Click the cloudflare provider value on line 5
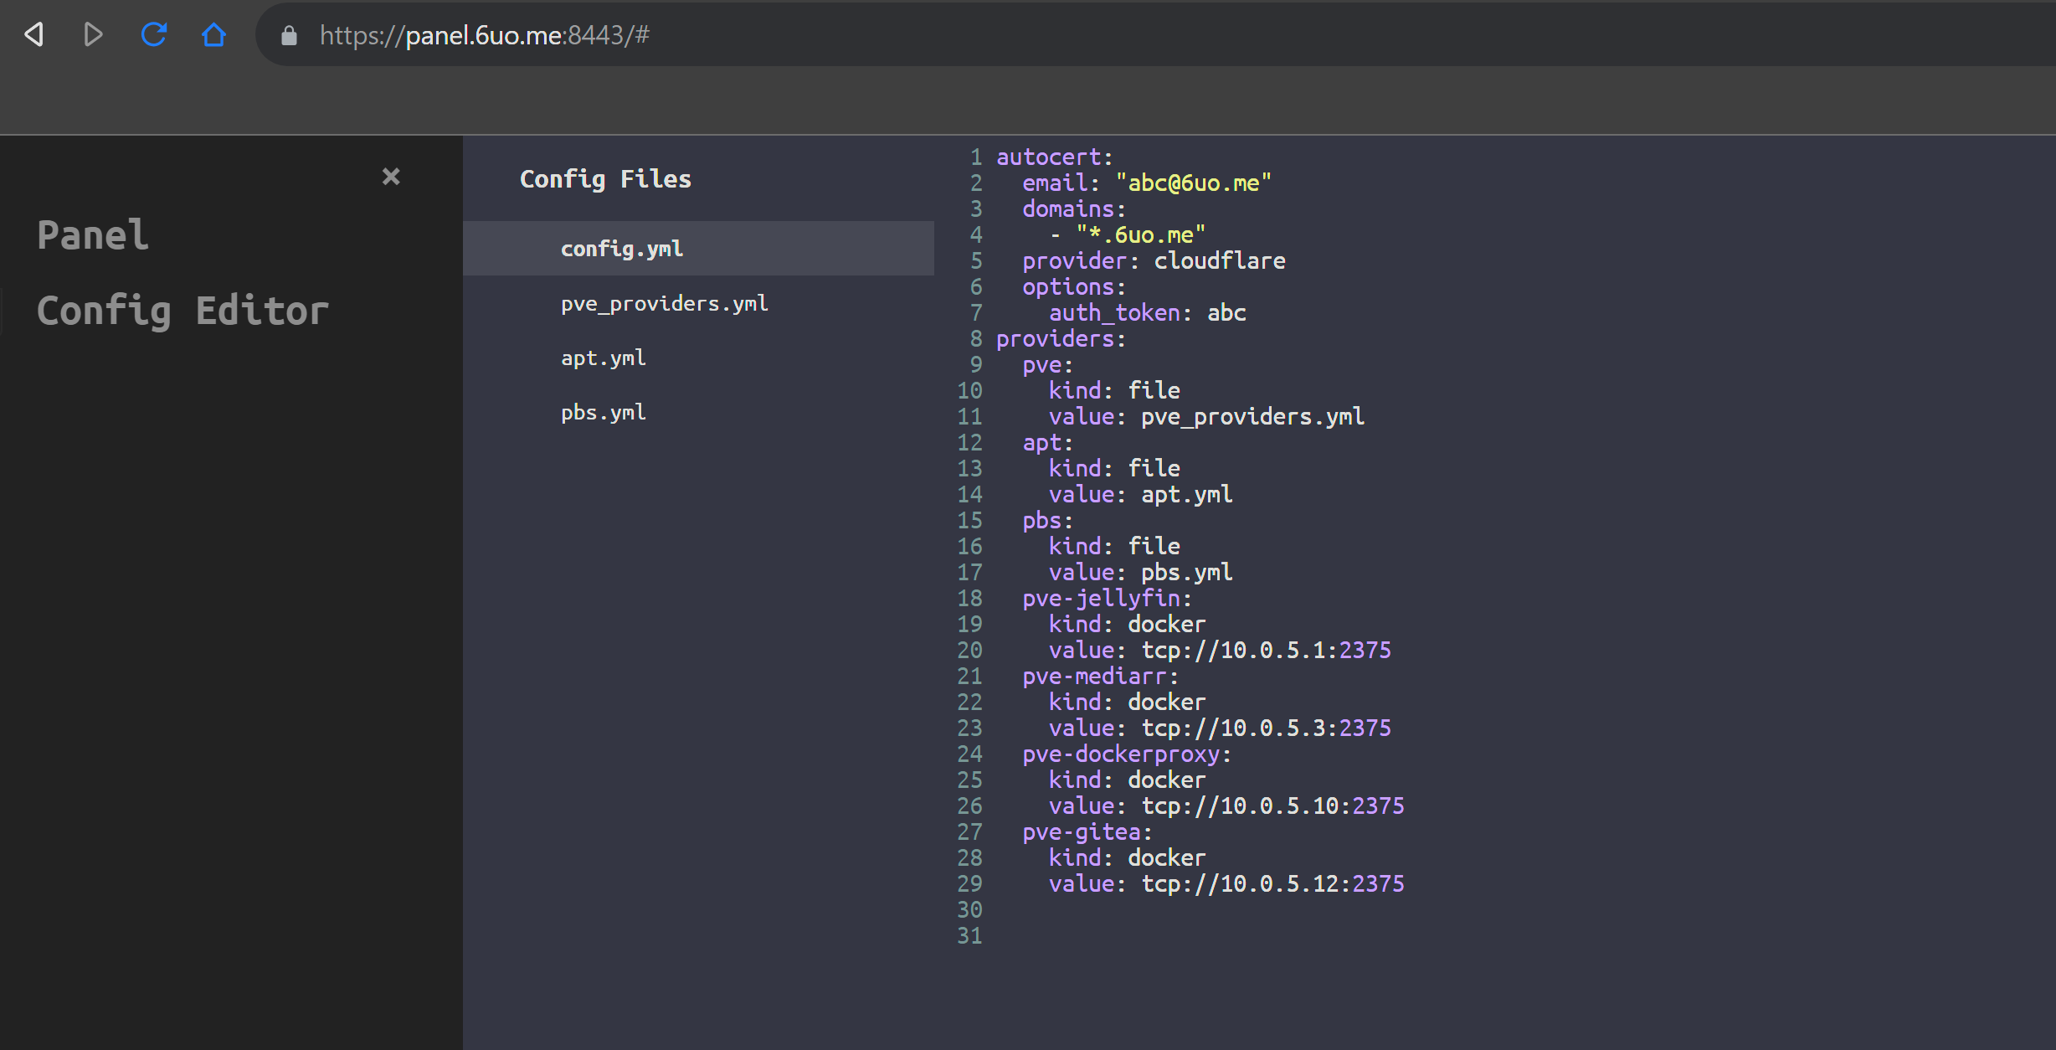This screenshot has width=2056, height=1050. click(1219, 260)
